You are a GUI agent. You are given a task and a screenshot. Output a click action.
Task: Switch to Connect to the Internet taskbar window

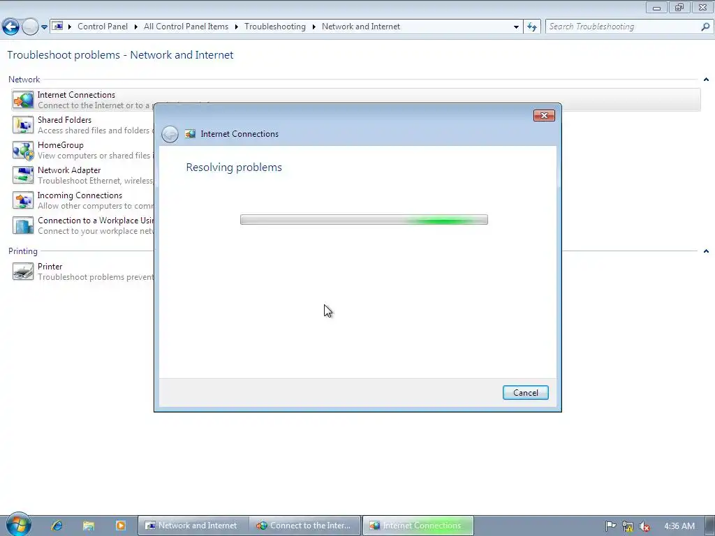click(305, 526)
